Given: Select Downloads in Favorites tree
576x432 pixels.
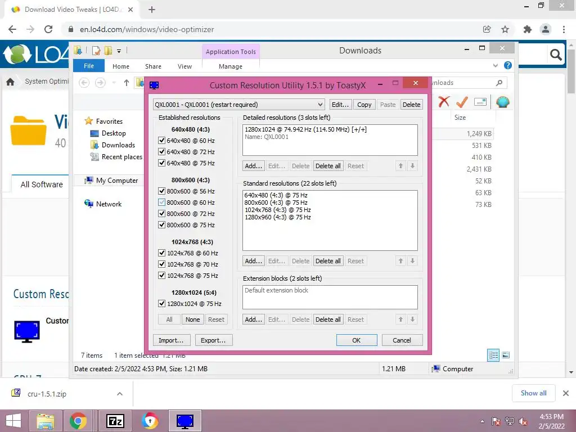Looking at the screenshot, I should coord(118,145).
